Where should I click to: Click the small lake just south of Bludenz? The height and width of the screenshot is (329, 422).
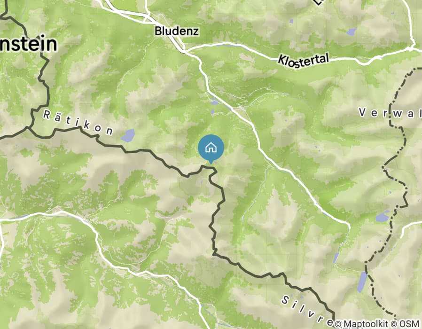point(215,102)
